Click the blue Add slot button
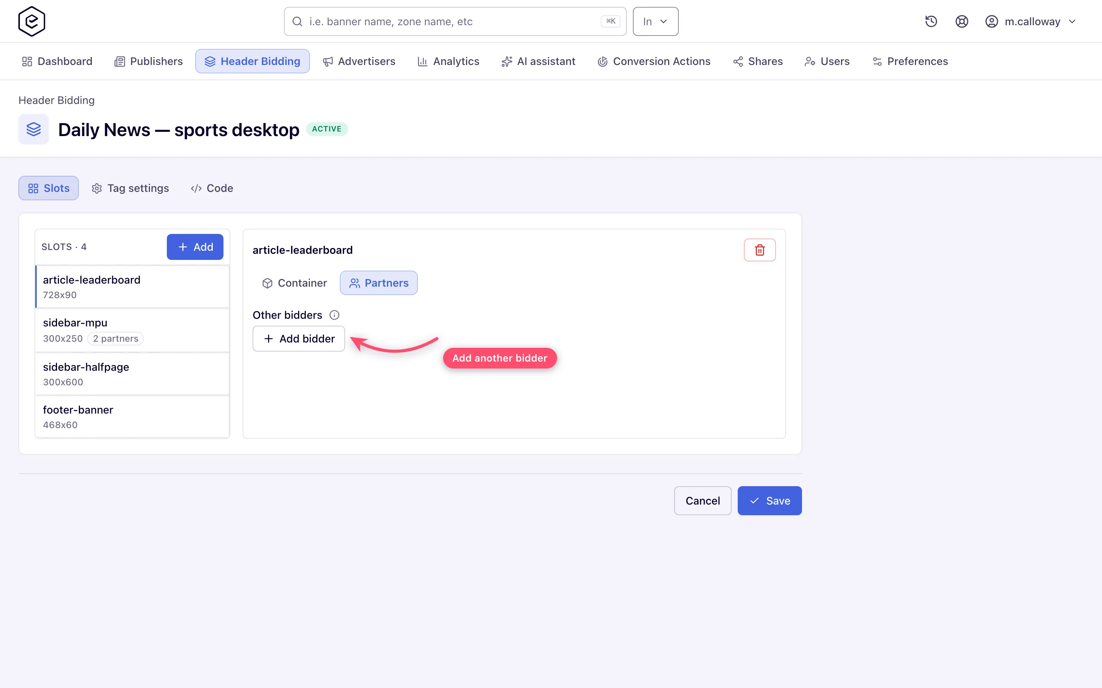This screenshot has height=688, width=1102. pos(195,247)
